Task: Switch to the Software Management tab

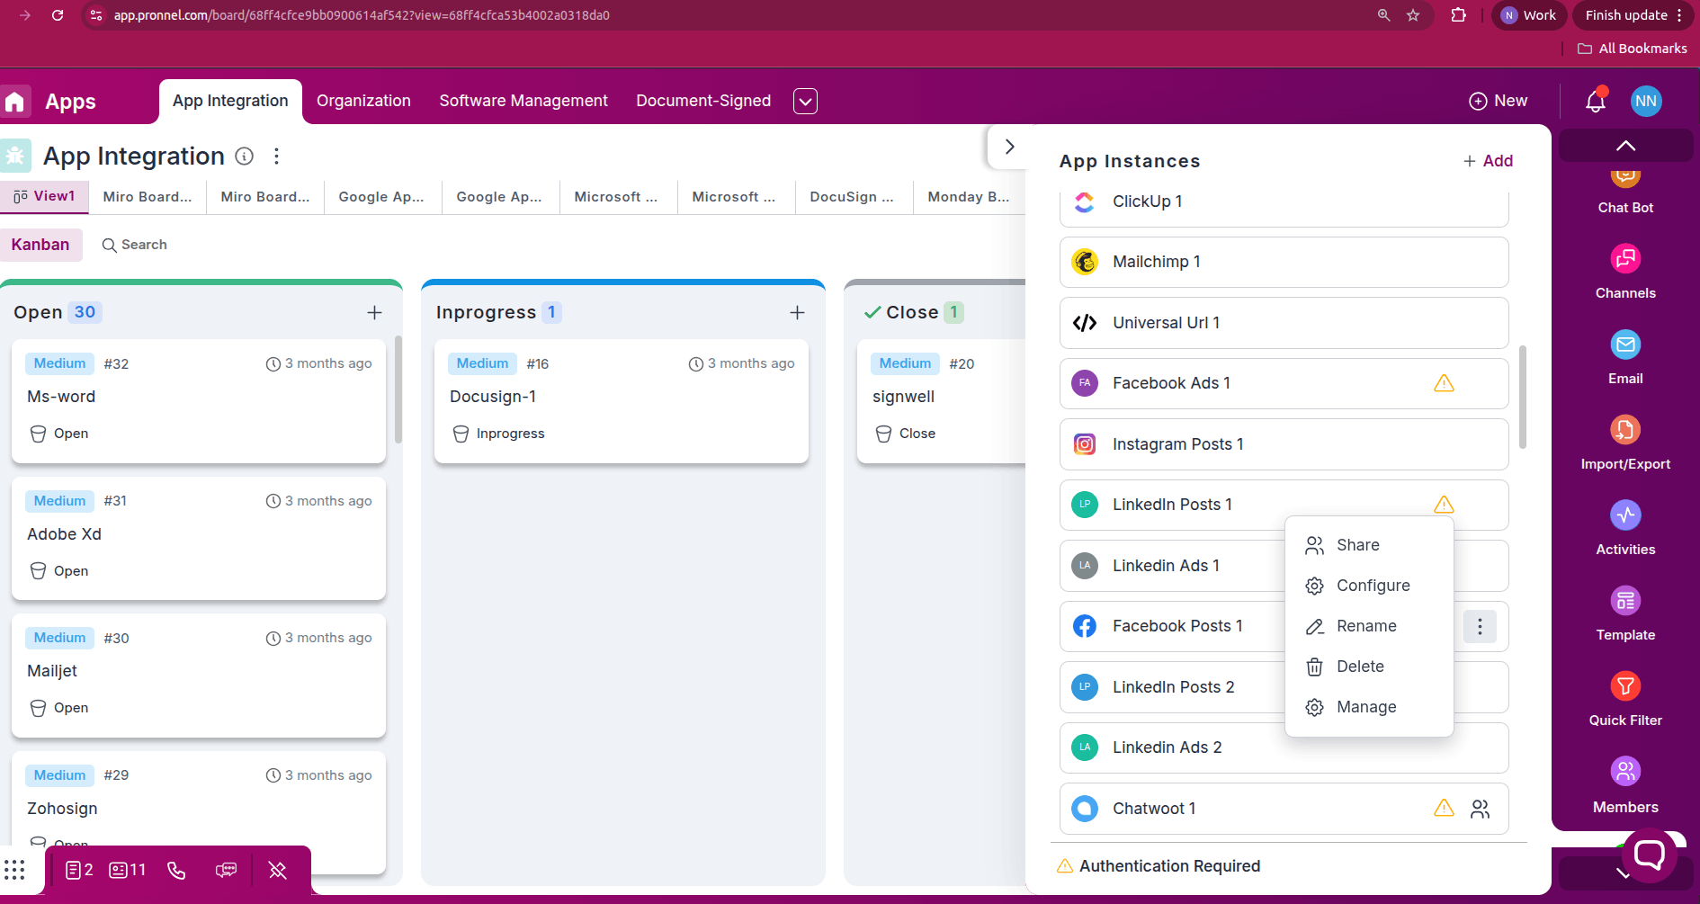Action: coord(523,101)
